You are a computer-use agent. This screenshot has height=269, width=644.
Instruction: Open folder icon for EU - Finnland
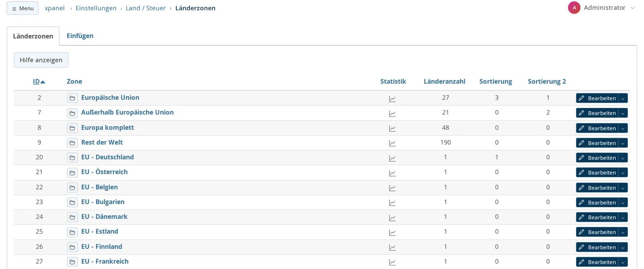72,247
